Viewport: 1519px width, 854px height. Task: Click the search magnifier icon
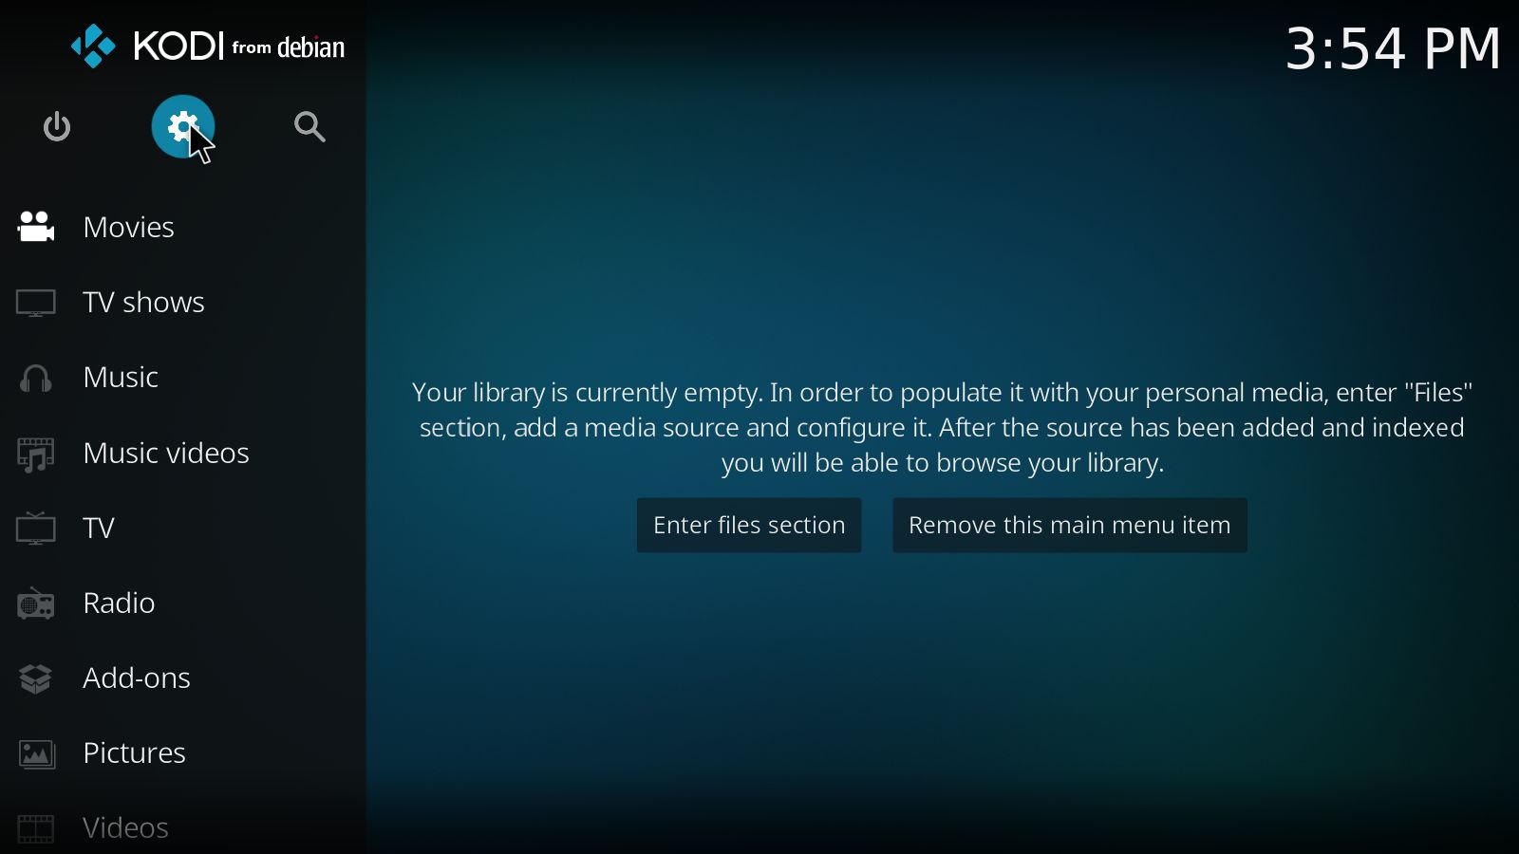(309, 126)
